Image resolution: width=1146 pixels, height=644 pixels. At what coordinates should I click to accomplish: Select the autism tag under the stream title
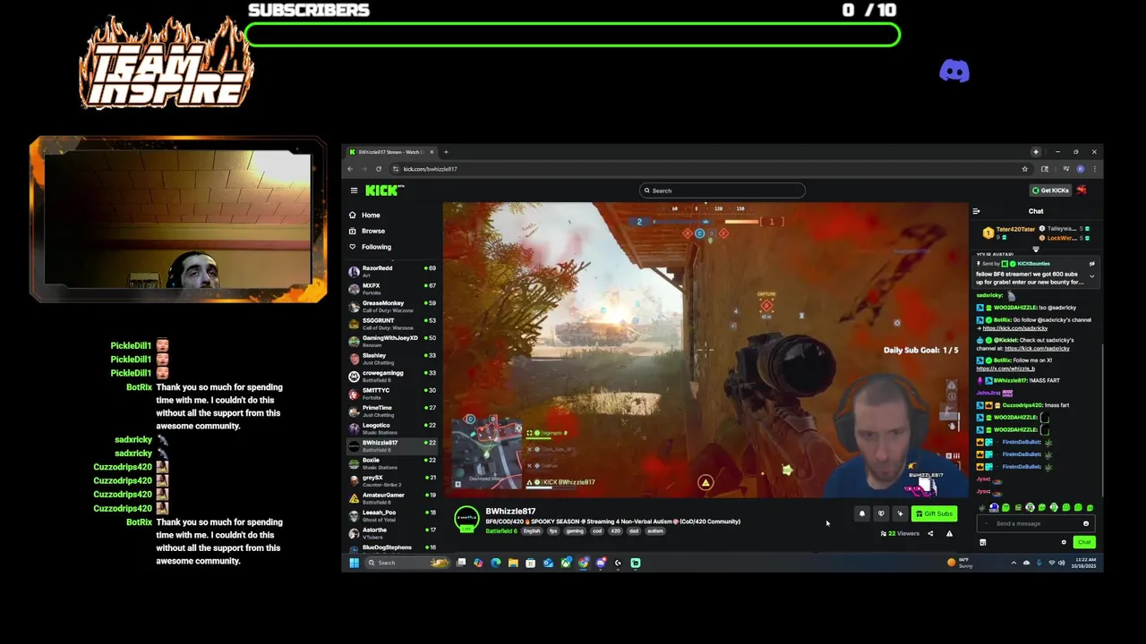coord(655,531)
